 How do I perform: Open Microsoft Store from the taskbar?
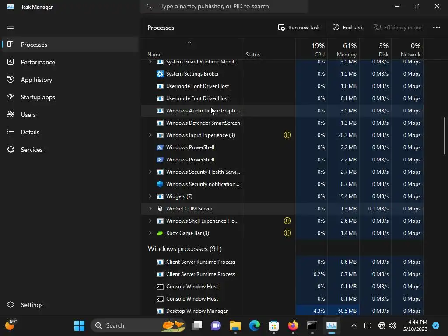pyautogui.click(x=273, y=325)
